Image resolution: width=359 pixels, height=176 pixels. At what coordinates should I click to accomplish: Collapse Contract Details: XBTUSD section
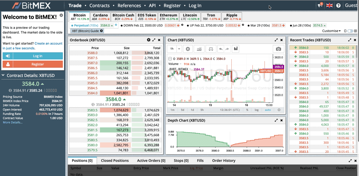[3, 75]
